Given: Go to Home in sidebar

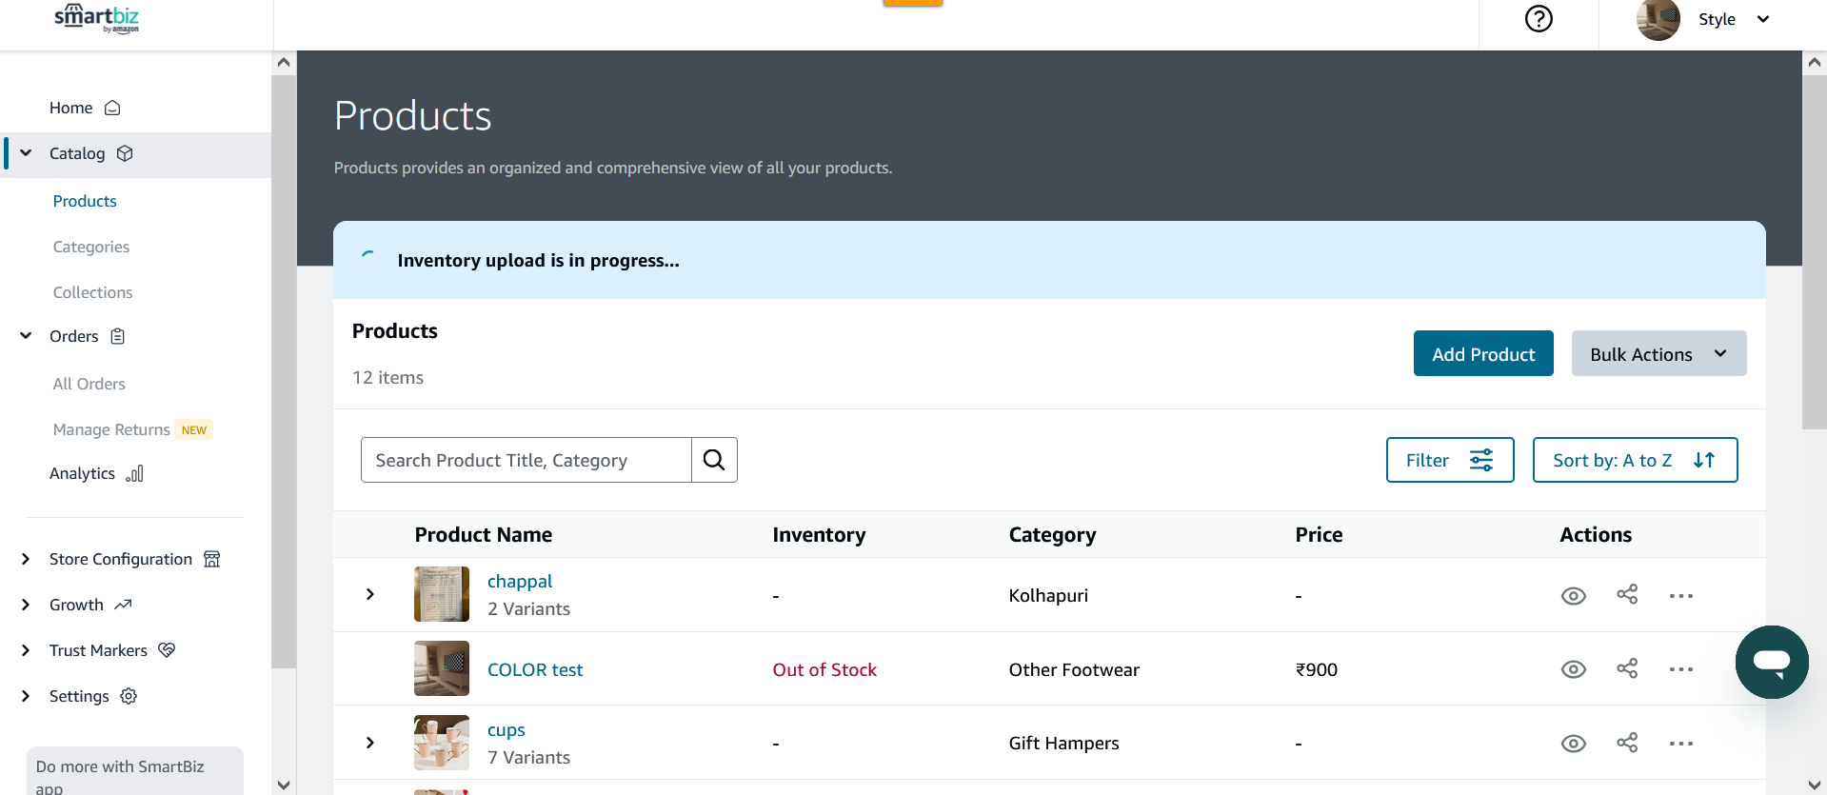Looking at the screenshot, I should (71, 108).
